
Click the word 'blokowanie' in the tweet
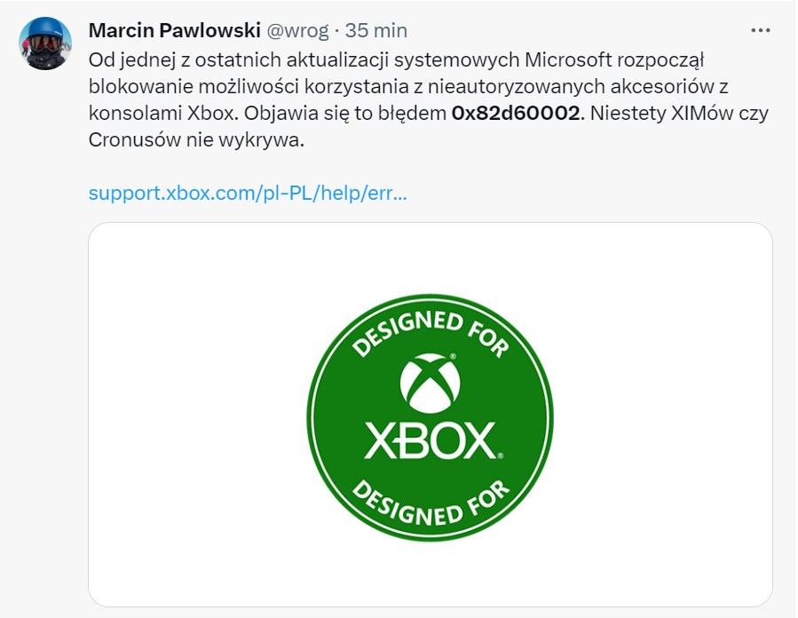(132, 87)
